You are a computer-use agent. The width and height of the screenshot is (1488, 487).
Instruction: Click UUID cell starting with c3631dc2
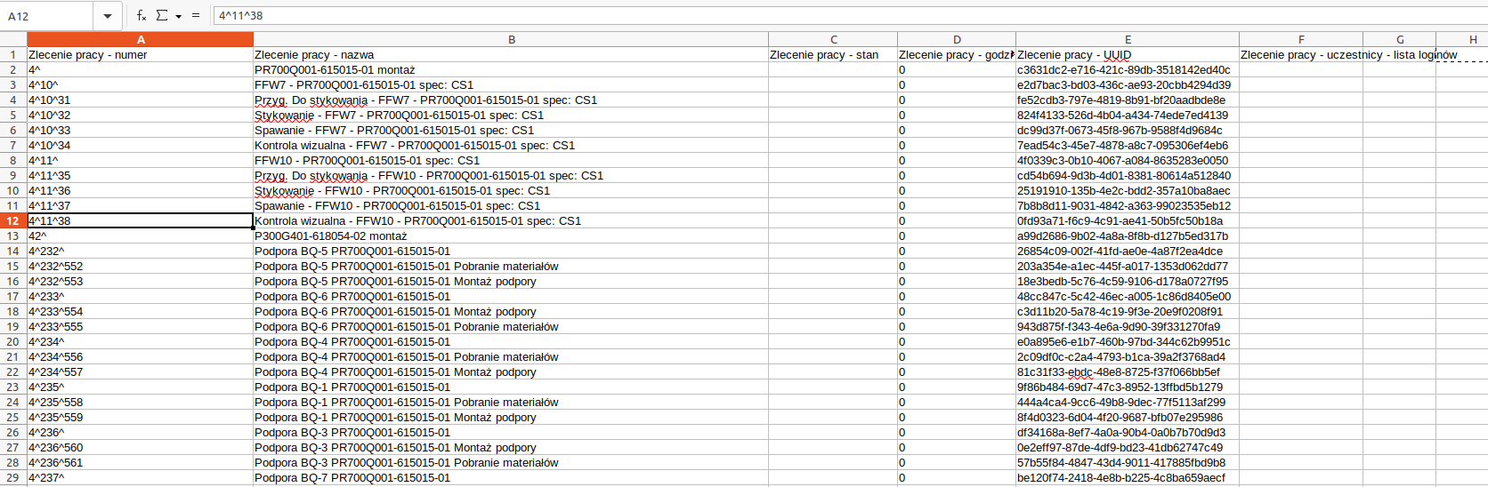tap(1128, 70)
